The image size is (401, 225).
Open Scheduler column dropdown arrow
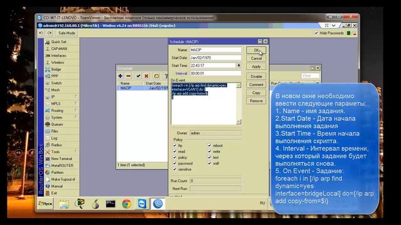(x=318, y=83)
